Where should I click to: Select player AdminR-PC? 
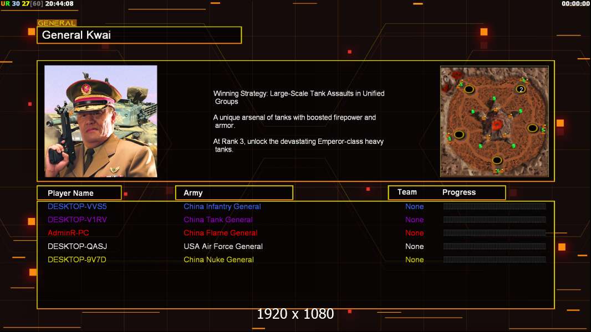68,233
